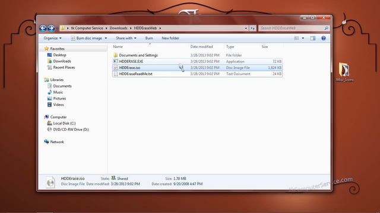
Task: Open Music library
Action: point(58,92)
